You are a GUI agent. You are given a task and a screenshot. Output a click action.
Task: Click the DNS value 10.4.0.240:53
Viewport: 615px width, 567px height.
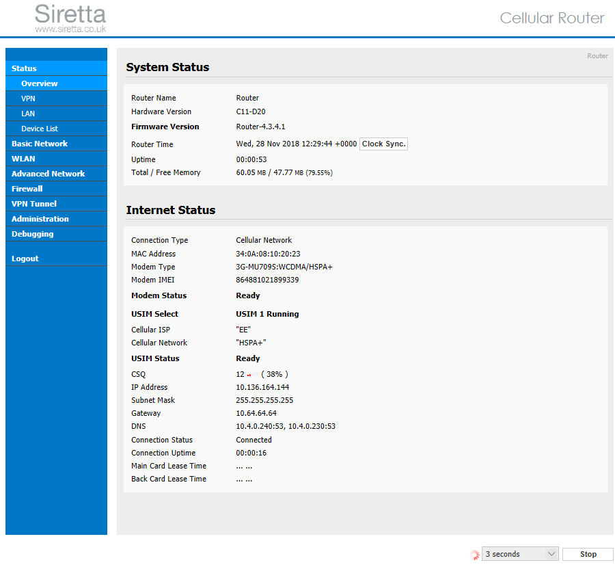(260, 426)
